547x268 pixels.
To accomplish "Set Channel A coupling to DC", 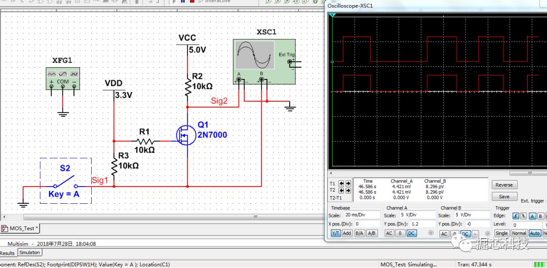I will pos(411,233).
